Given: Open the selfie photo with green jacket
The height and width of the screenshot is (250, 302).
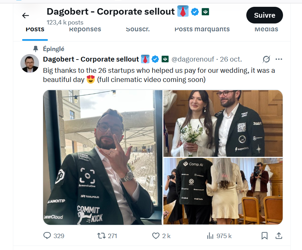Looking at the screenshot, I should [103, 157].
